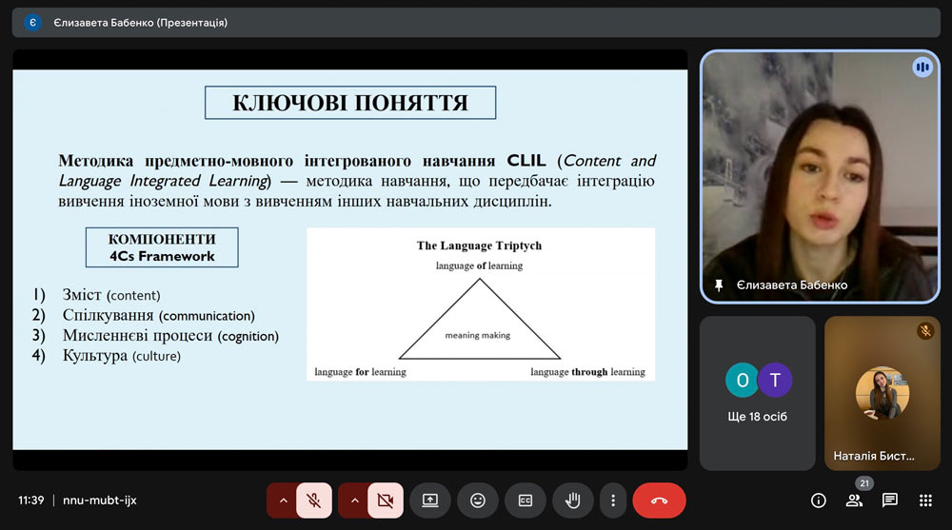952x530 pixels.
Task: Unmute the microphone in the call bar
Action: 314,501
